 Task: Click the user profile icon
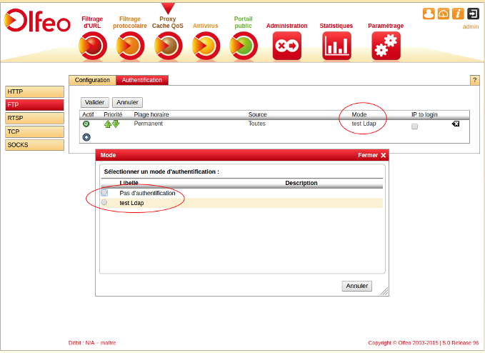[x=429, y=14]
